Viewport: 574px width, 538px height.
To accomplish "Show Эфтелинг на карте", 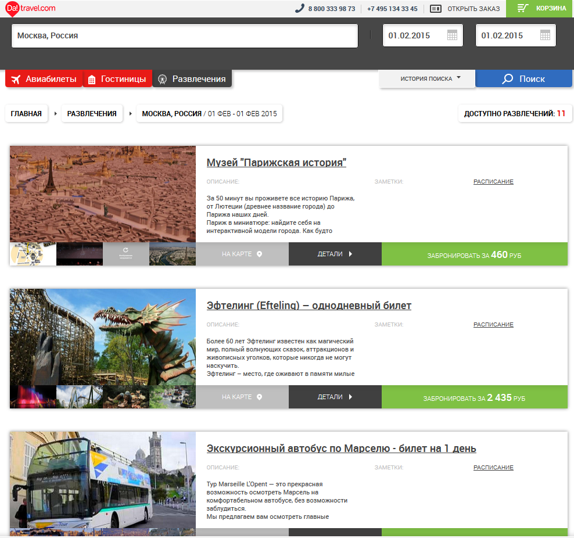I will pos(242,397).
